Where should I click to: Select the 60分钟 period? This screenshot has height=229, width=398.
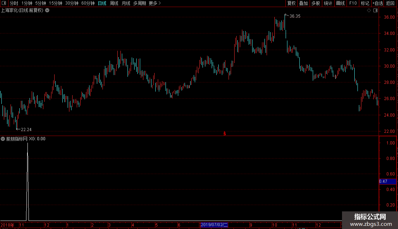click(88, 3)
